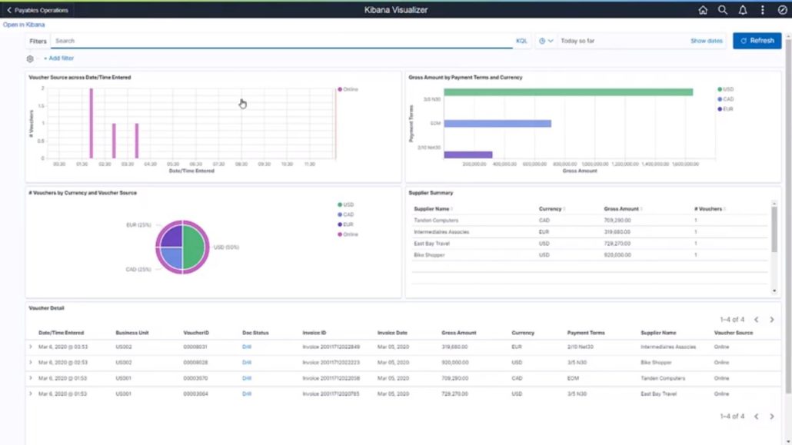Open the notifications bell

pos(741,10)
